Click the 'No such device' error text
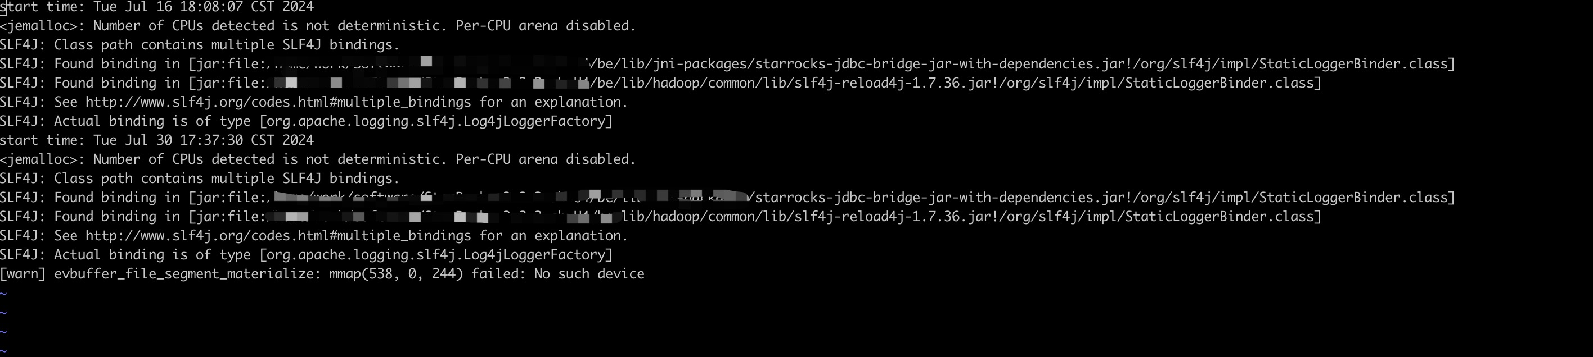This screenshot has width=1593, height=357. click(589, 274)
